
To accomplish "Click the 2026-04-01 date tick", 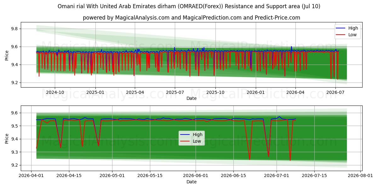I will tap(31, 175).
